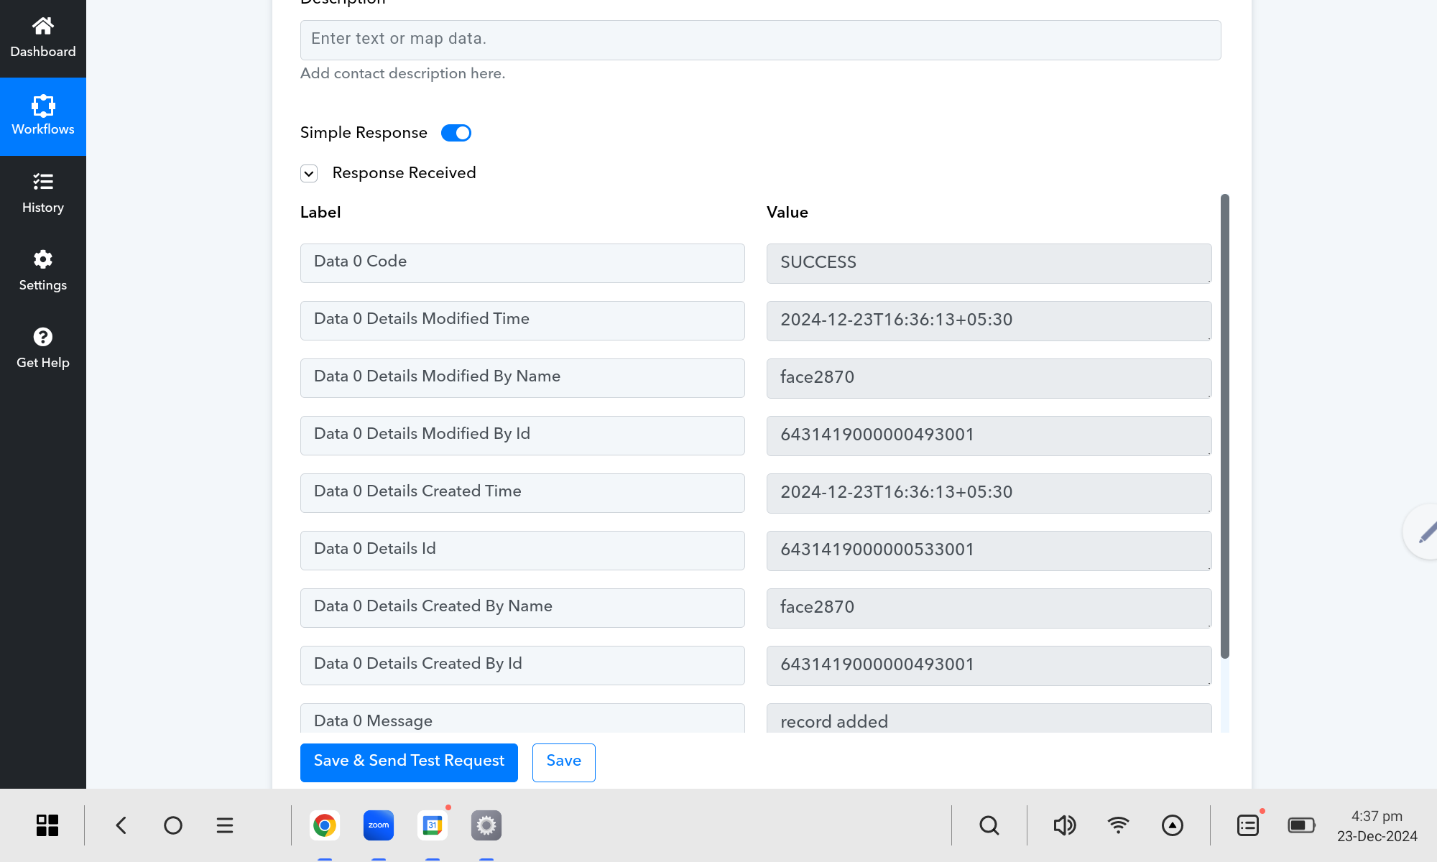Click Data 0 Details Modified By Id label
This screenshot has width=1437, height=862.
click(522, 435)
